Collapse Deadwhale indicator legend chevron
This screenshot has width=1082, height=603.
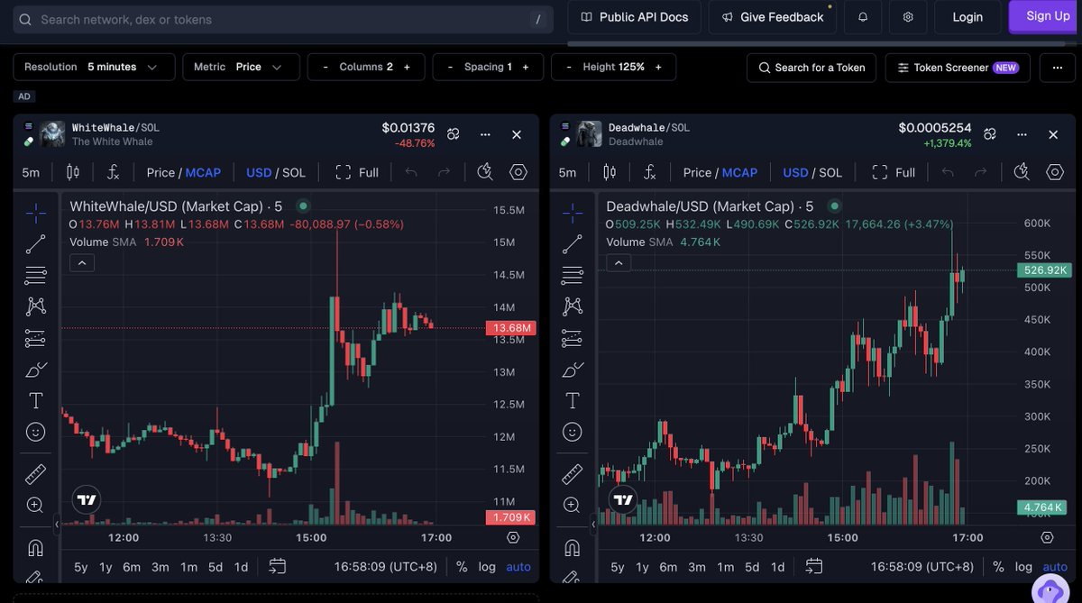point(618,263)
